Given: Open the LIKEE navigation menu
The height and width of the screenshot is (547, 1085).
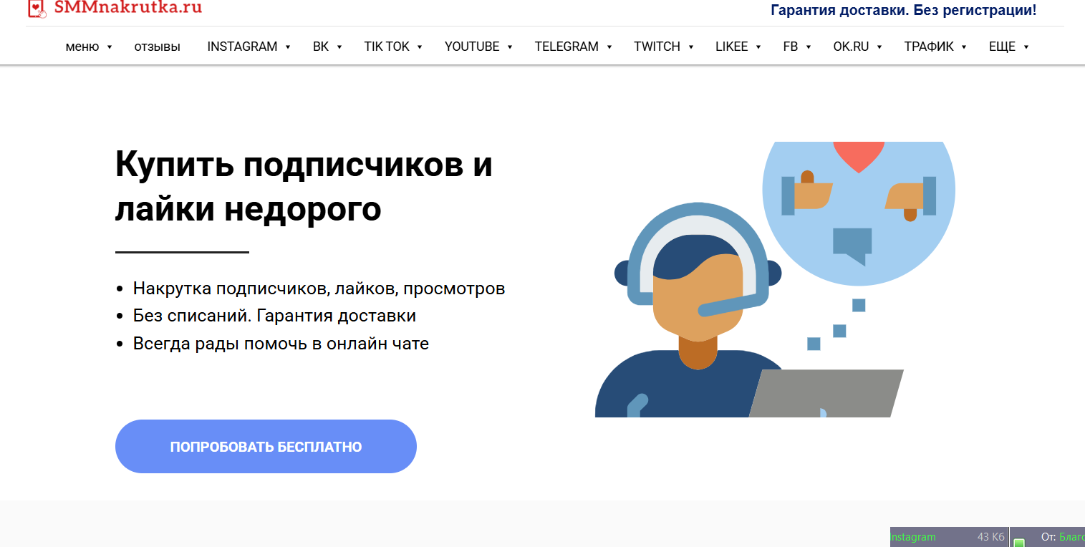Looking at the screenshot, I should [738, 47].
